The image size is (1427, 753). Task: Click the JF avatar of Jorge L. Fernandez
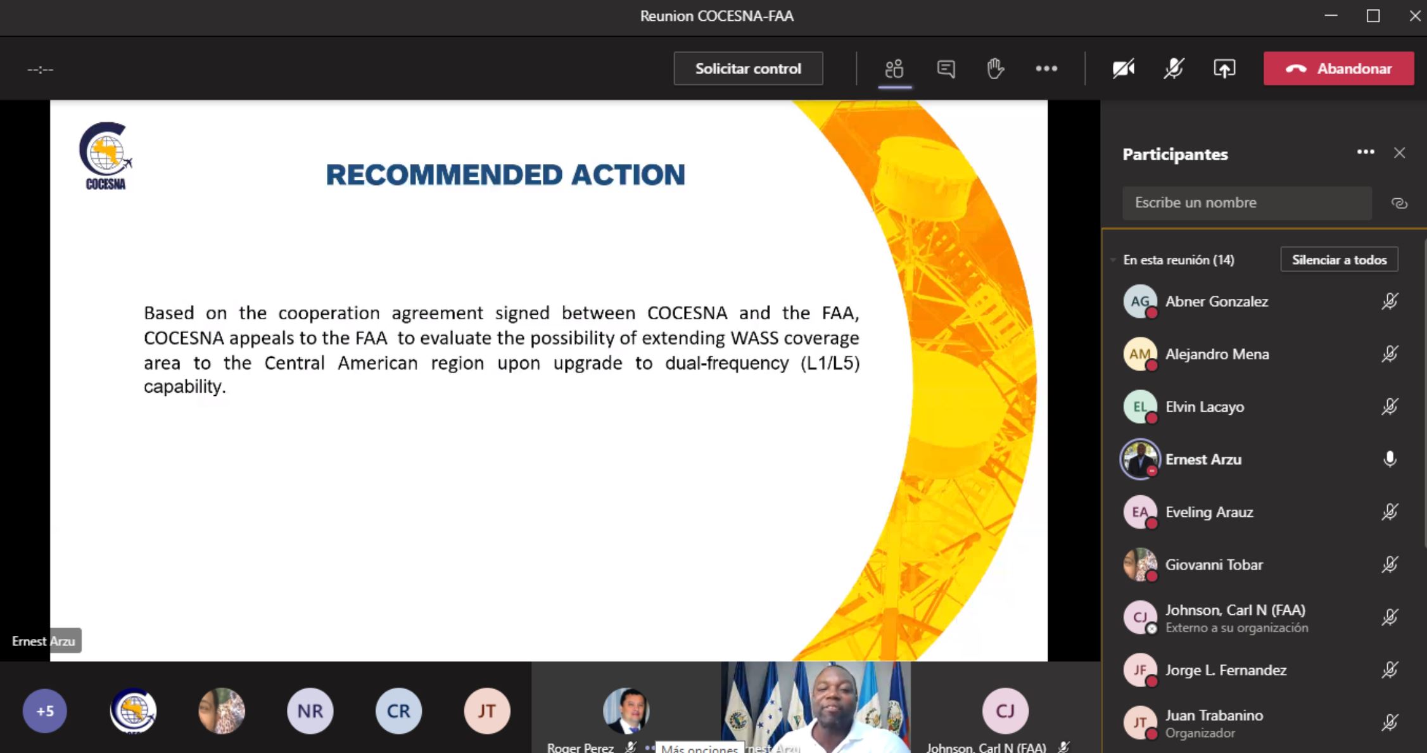[x=1140, y=670]
